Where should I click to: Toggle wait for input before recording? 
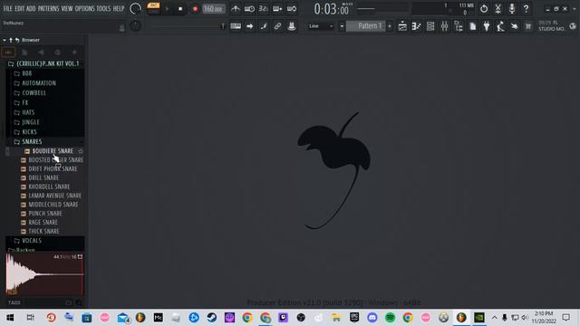pyautogui.click(x=249, y=8)
